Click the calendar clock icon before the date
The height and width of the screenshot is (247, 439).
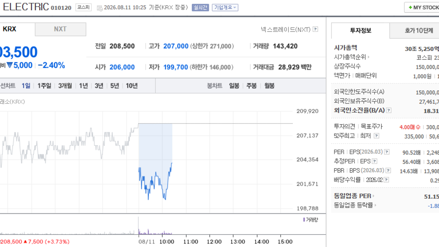[100, 8]
